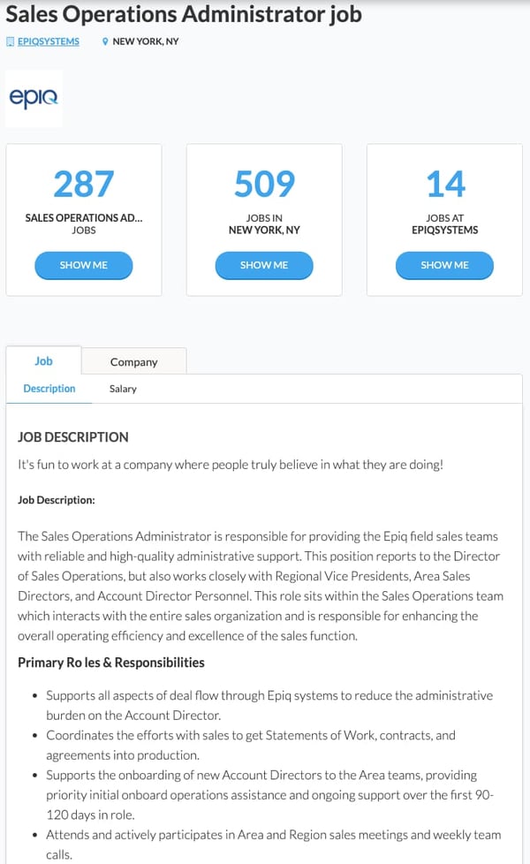Click the NEW YORK, NY location text

point(146,42)
